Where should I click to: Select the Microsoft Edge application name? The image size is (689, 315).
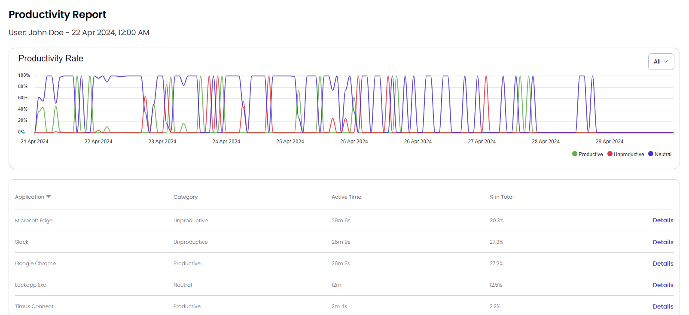point(34,221)
